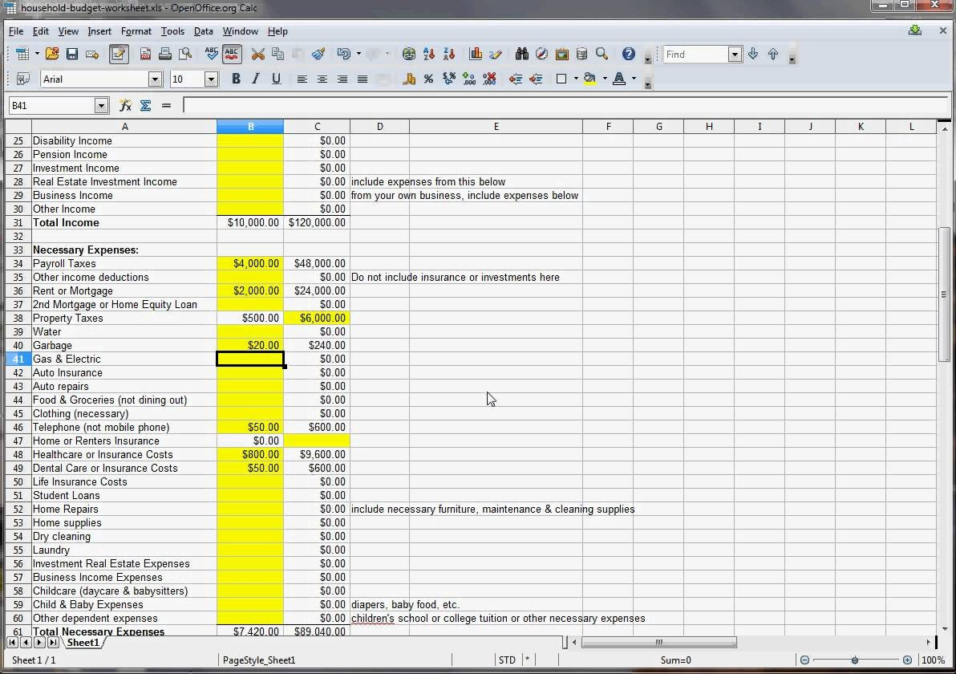
Task: Click the Cut scissors icon
Action: pos(257,55)
